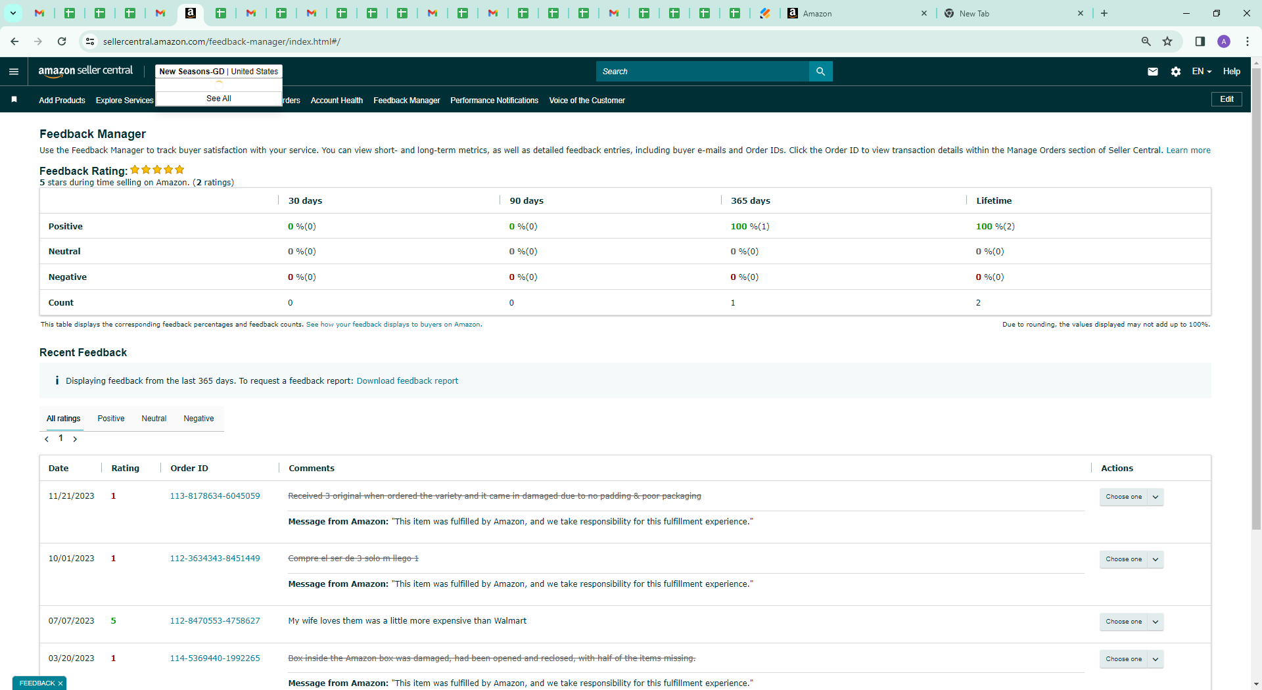Open Choose one dropdown for 03/20/2023 feedback
Screen dimensions: 1262x690
[x=1131, y=659]
